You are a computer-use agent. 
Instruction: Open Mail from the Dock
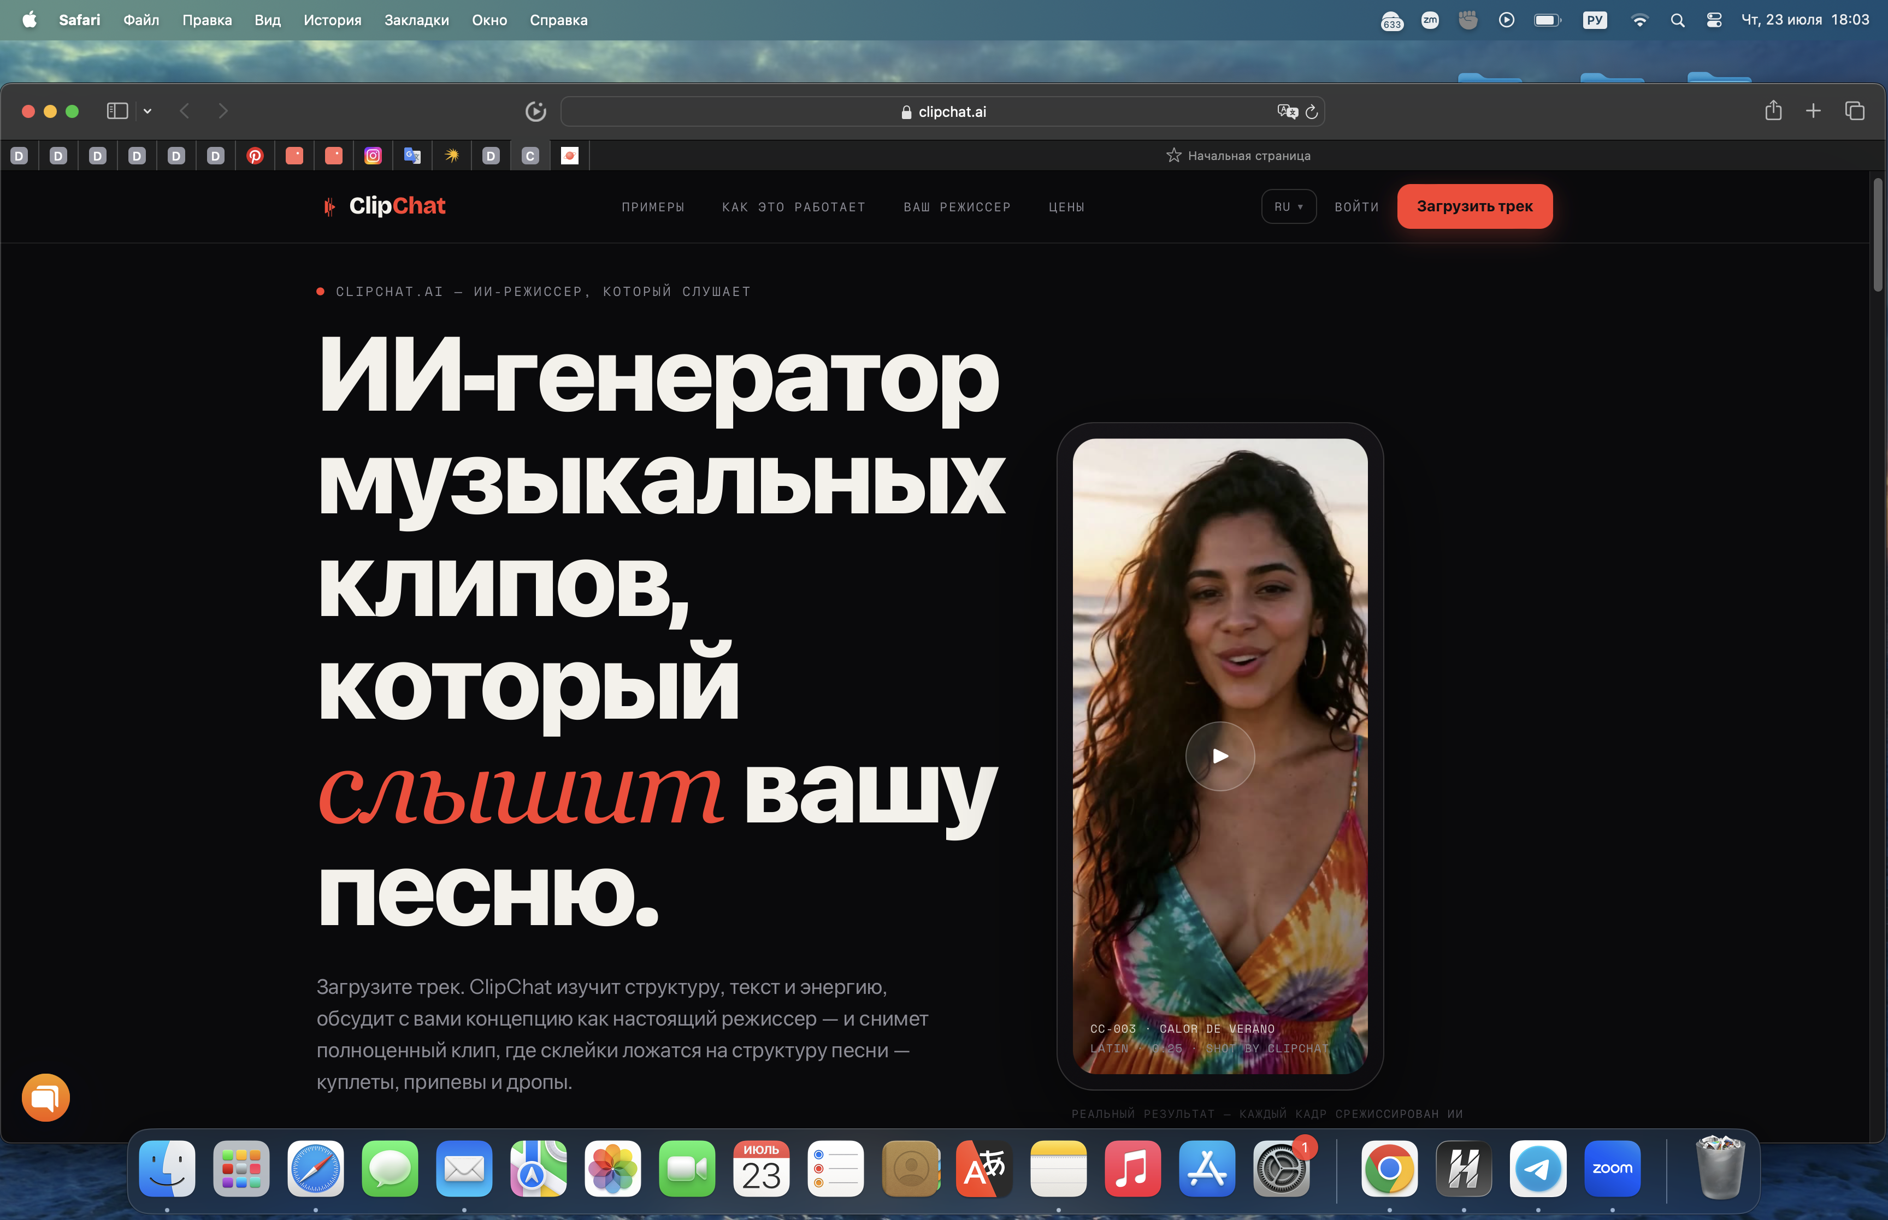[x=464, y=1169]
